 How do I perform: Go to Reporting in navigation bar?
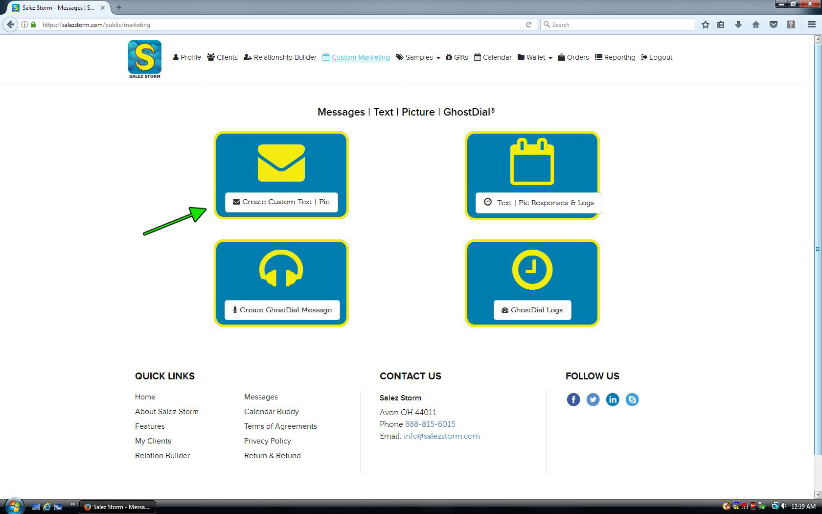click(615, 57)
